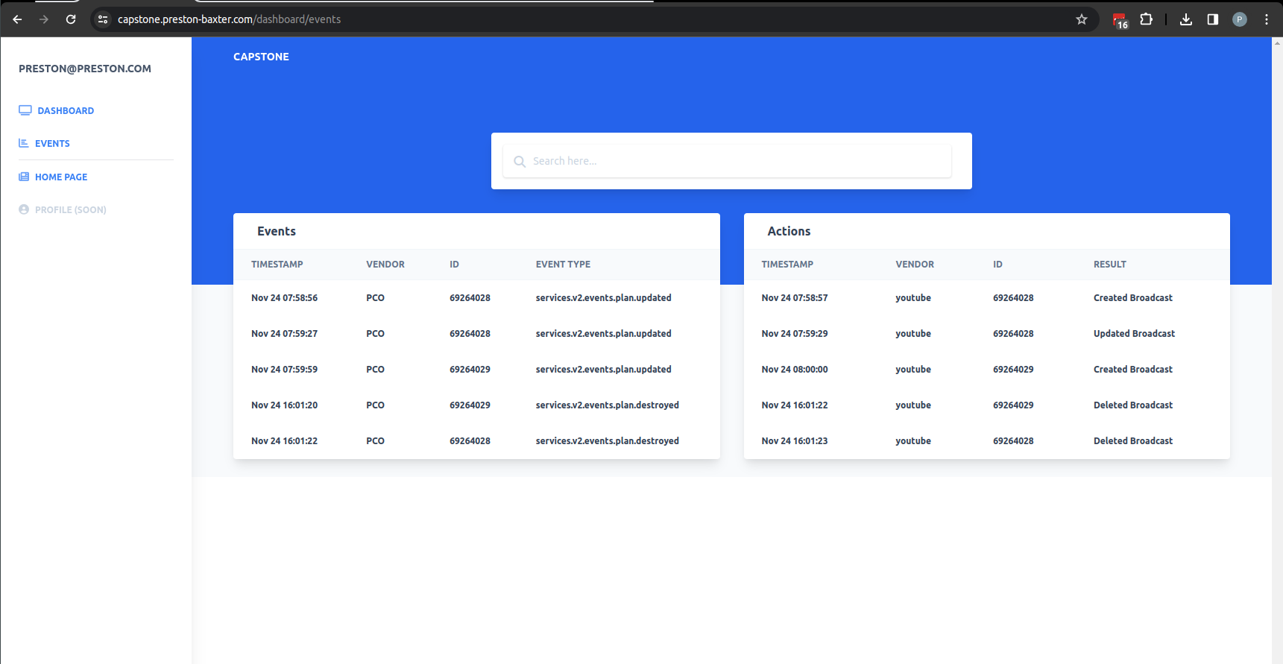Click the browser forward arrow

(44, 19)
